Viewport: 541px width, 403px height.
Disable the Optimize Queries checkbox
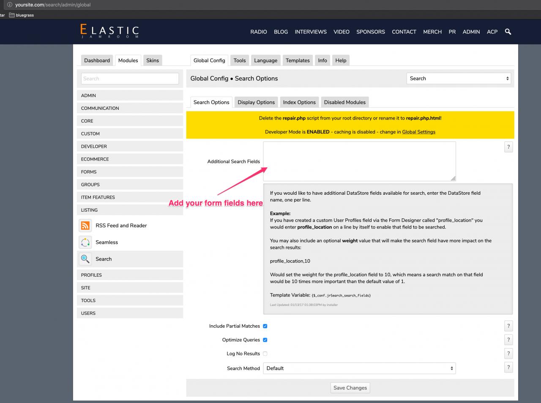(x=265, y=340)
